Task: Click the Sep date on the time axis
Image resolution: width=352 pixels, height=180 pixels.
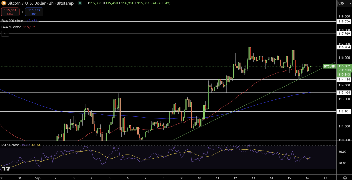Action: [x=37, y=178]
